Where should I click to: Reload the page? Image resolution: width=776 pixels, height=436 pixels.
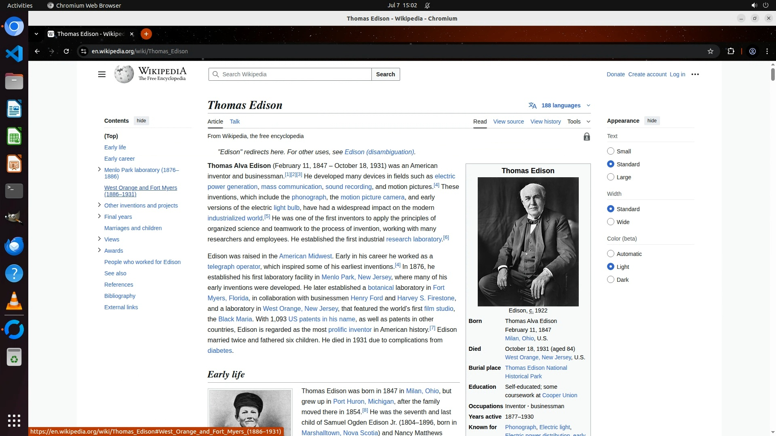pyautogui.click(x=66, y=51)
